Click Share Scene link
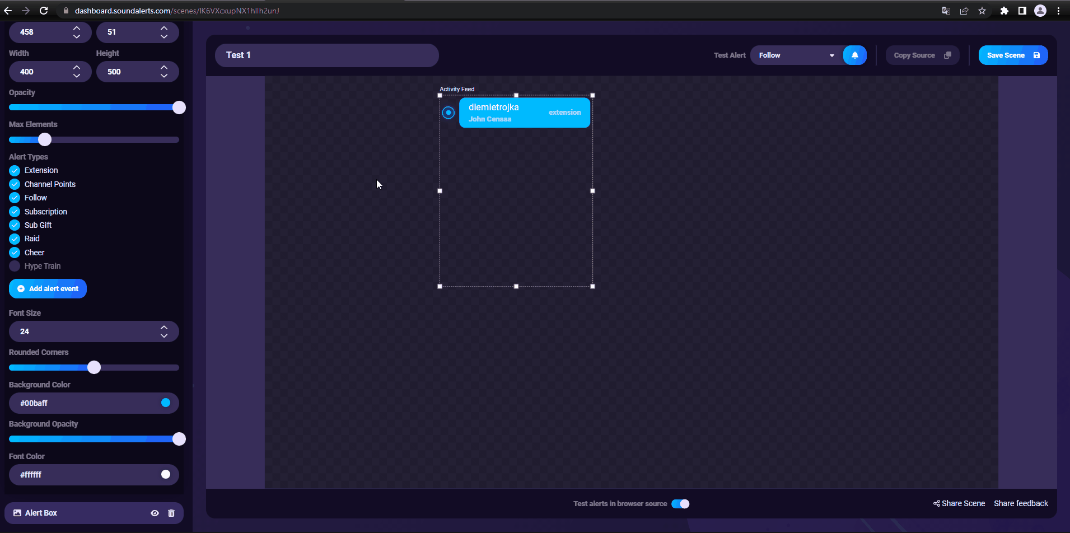The image size is (1070, 533). (959, 503)
